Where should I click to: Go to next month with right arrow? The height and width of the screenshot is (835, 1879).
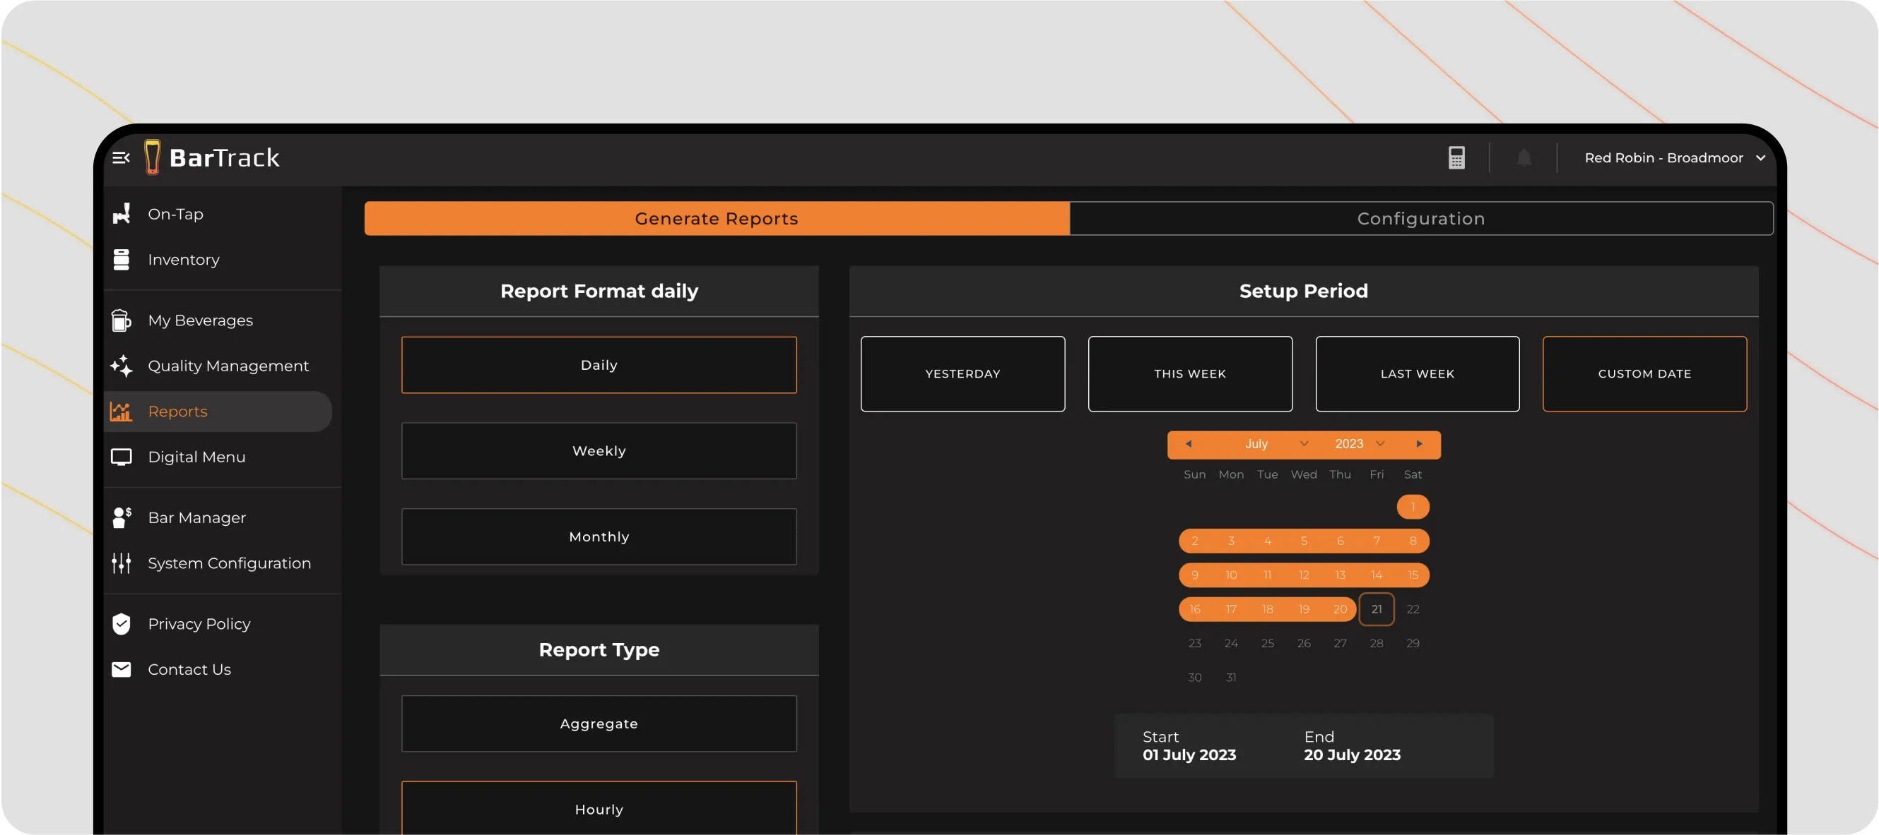1419,444
